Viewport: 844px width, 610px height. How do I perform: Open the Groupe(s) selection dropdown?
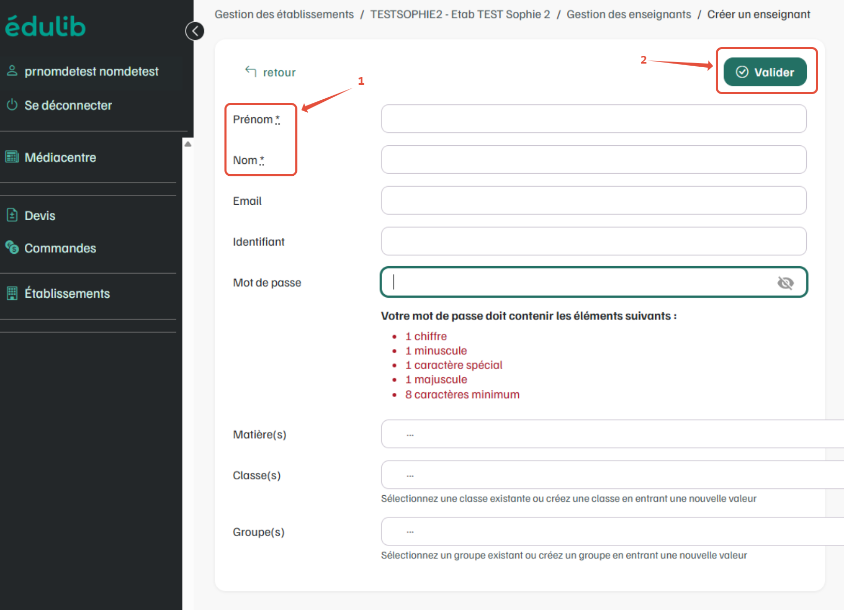(x=612, y=531)
